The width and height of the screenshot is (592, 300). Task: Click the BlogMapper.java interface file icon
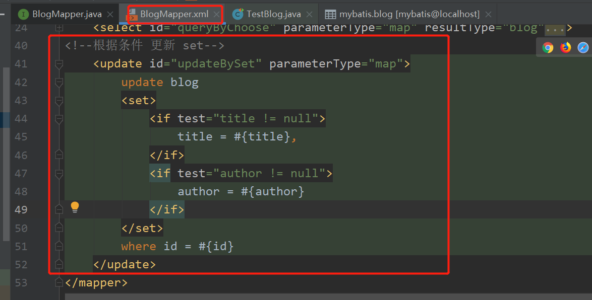coord(23,14)
